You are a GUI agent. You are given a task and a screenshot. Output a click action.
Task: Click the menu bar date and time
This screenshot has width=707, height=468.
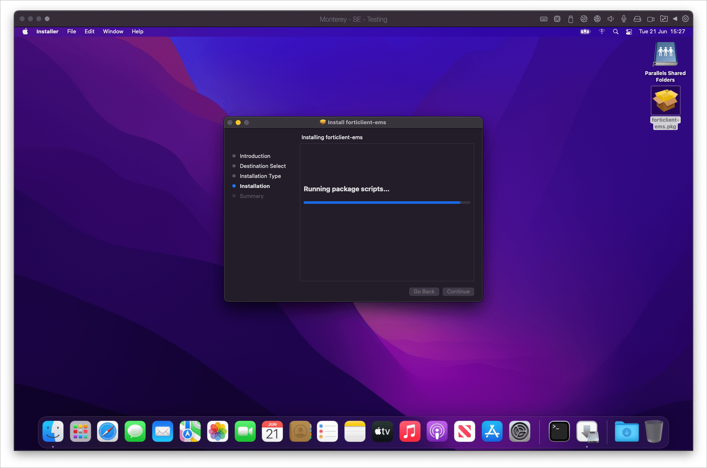(x=662, y=32)
